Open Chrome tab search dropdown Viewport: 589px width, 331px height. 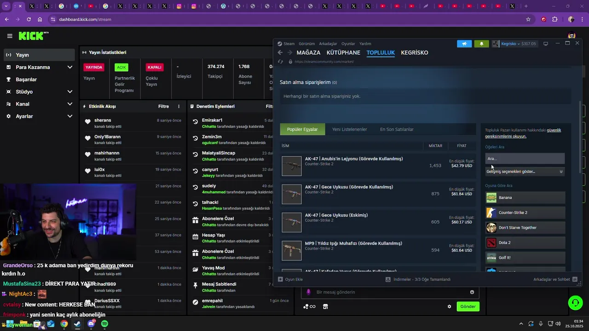[6, 6]
